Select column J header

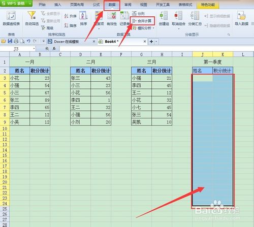click(202, 54)
